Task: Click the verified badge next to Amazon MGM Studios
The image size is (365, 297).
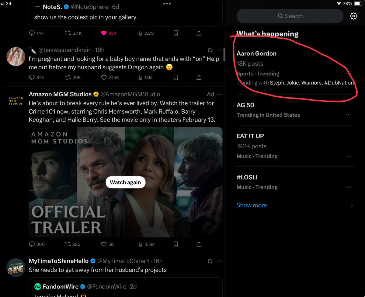Action: click(96, 94)
